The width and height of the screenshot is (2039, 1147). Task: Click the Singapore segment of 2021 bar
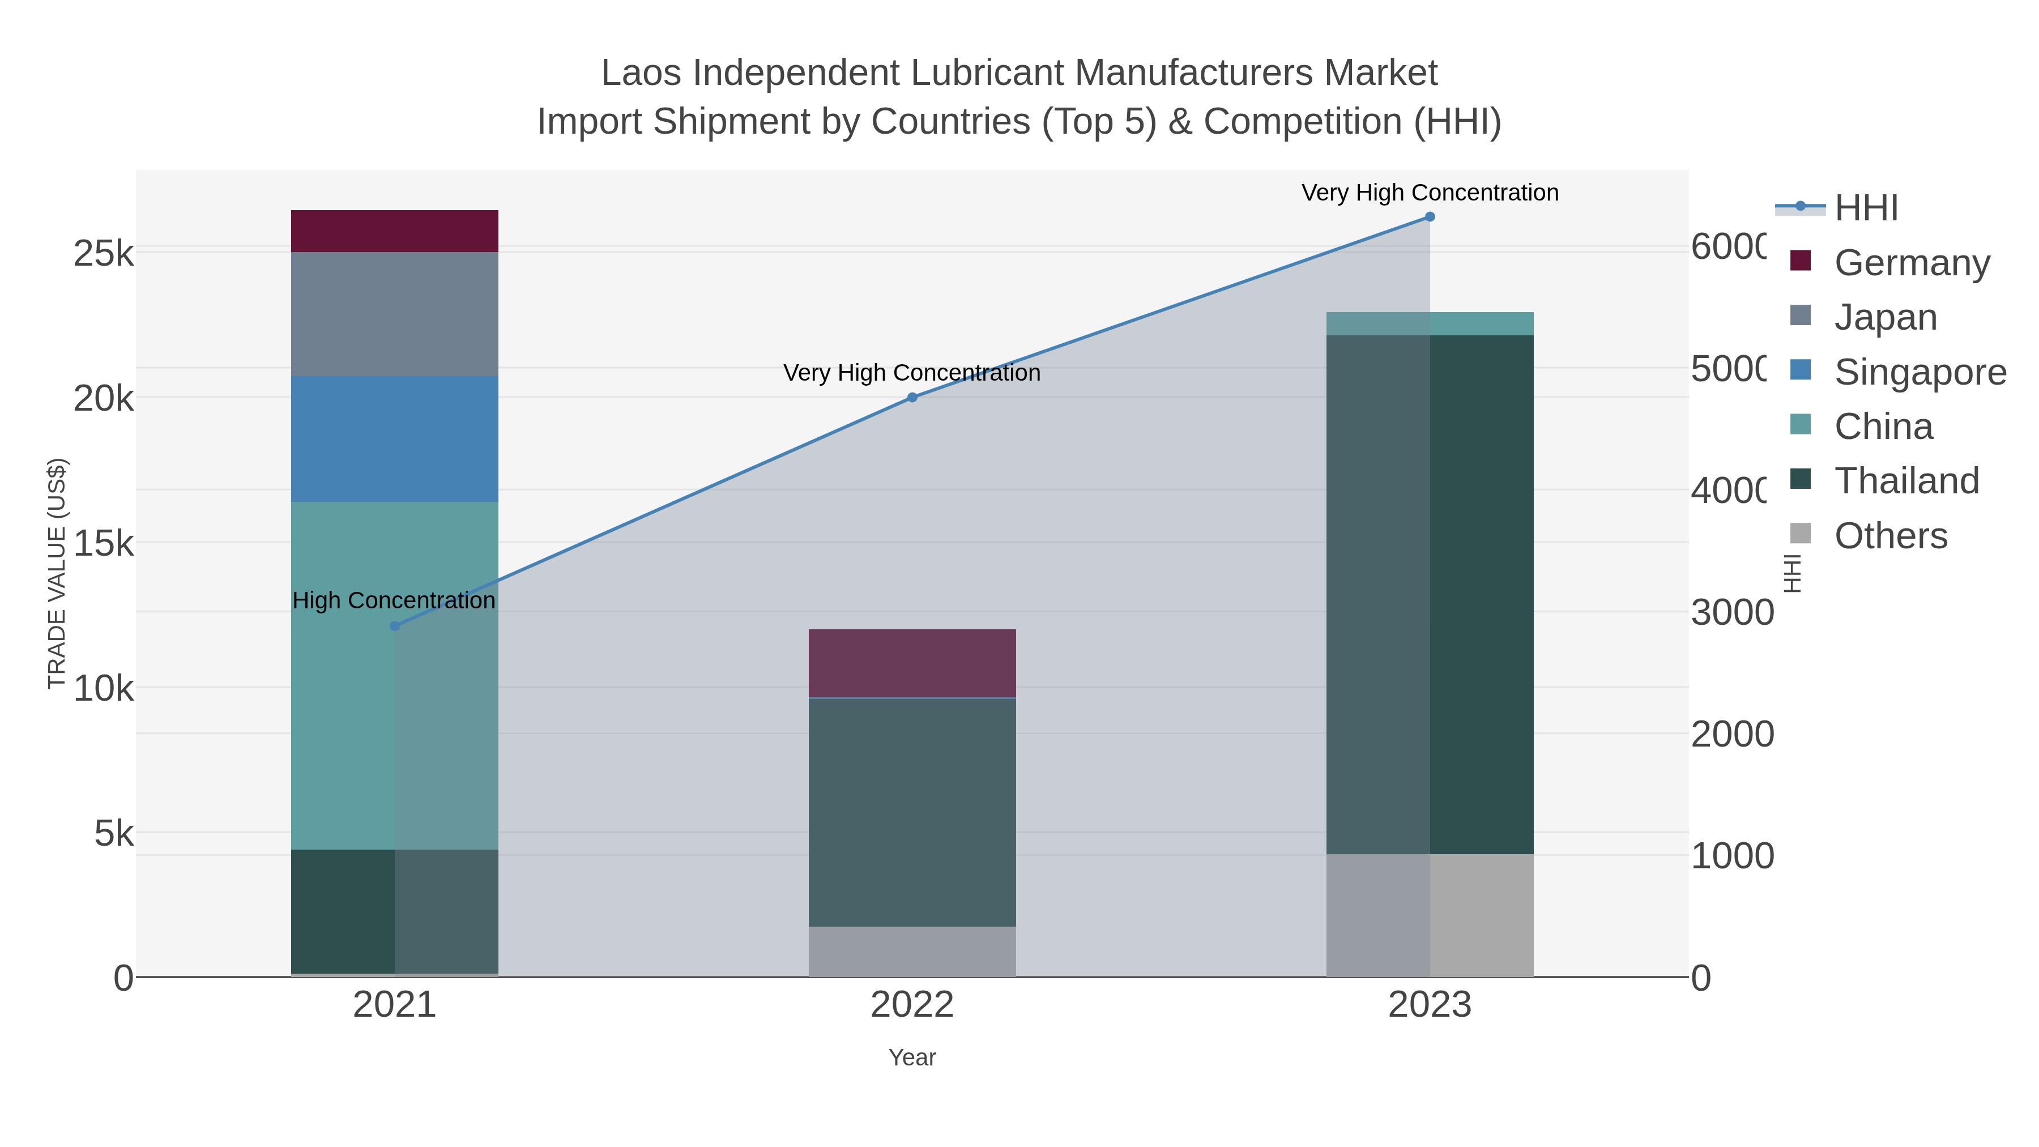[x=395, y=440]
